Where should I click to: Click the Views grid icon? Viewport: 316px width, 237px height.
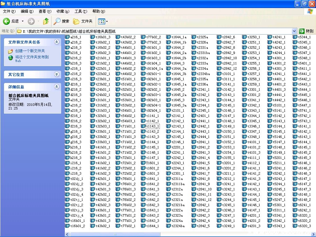(102, 21)
